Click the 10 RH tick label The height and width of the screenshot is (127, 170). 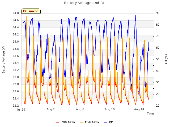click(x=158, y=106)
